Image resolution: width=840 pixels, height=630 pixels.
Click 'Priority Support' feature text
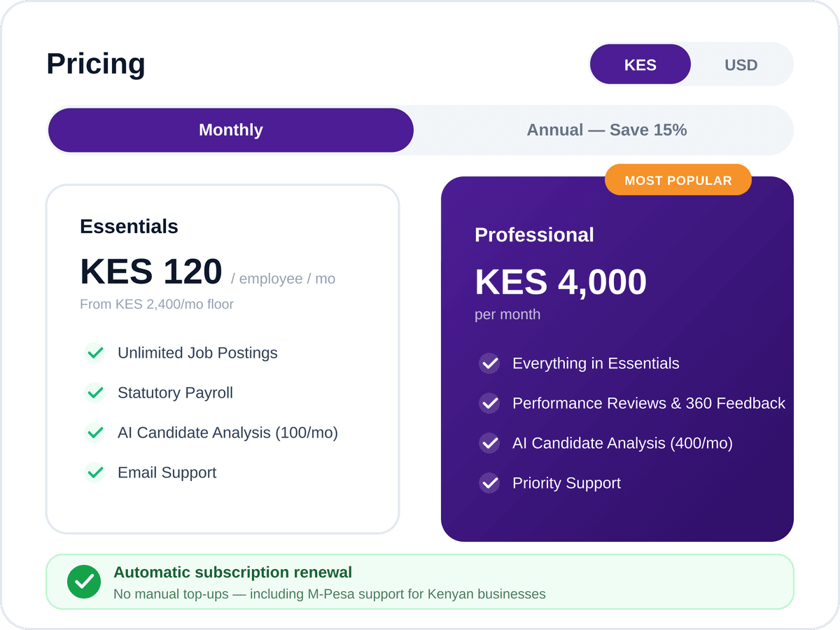(x=566, y=483)
